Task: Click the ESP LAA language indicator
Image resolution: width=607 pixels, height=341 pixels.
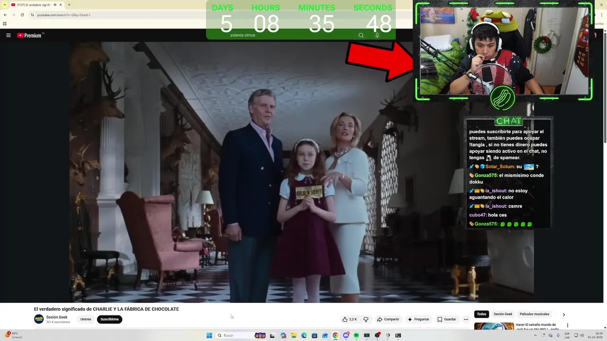Action: (567, 335)
